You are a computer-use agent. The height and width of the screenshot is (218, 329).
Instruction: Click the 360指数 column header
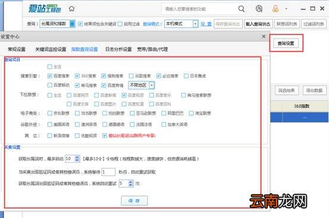pyautogui.click(x=302, y=106)
